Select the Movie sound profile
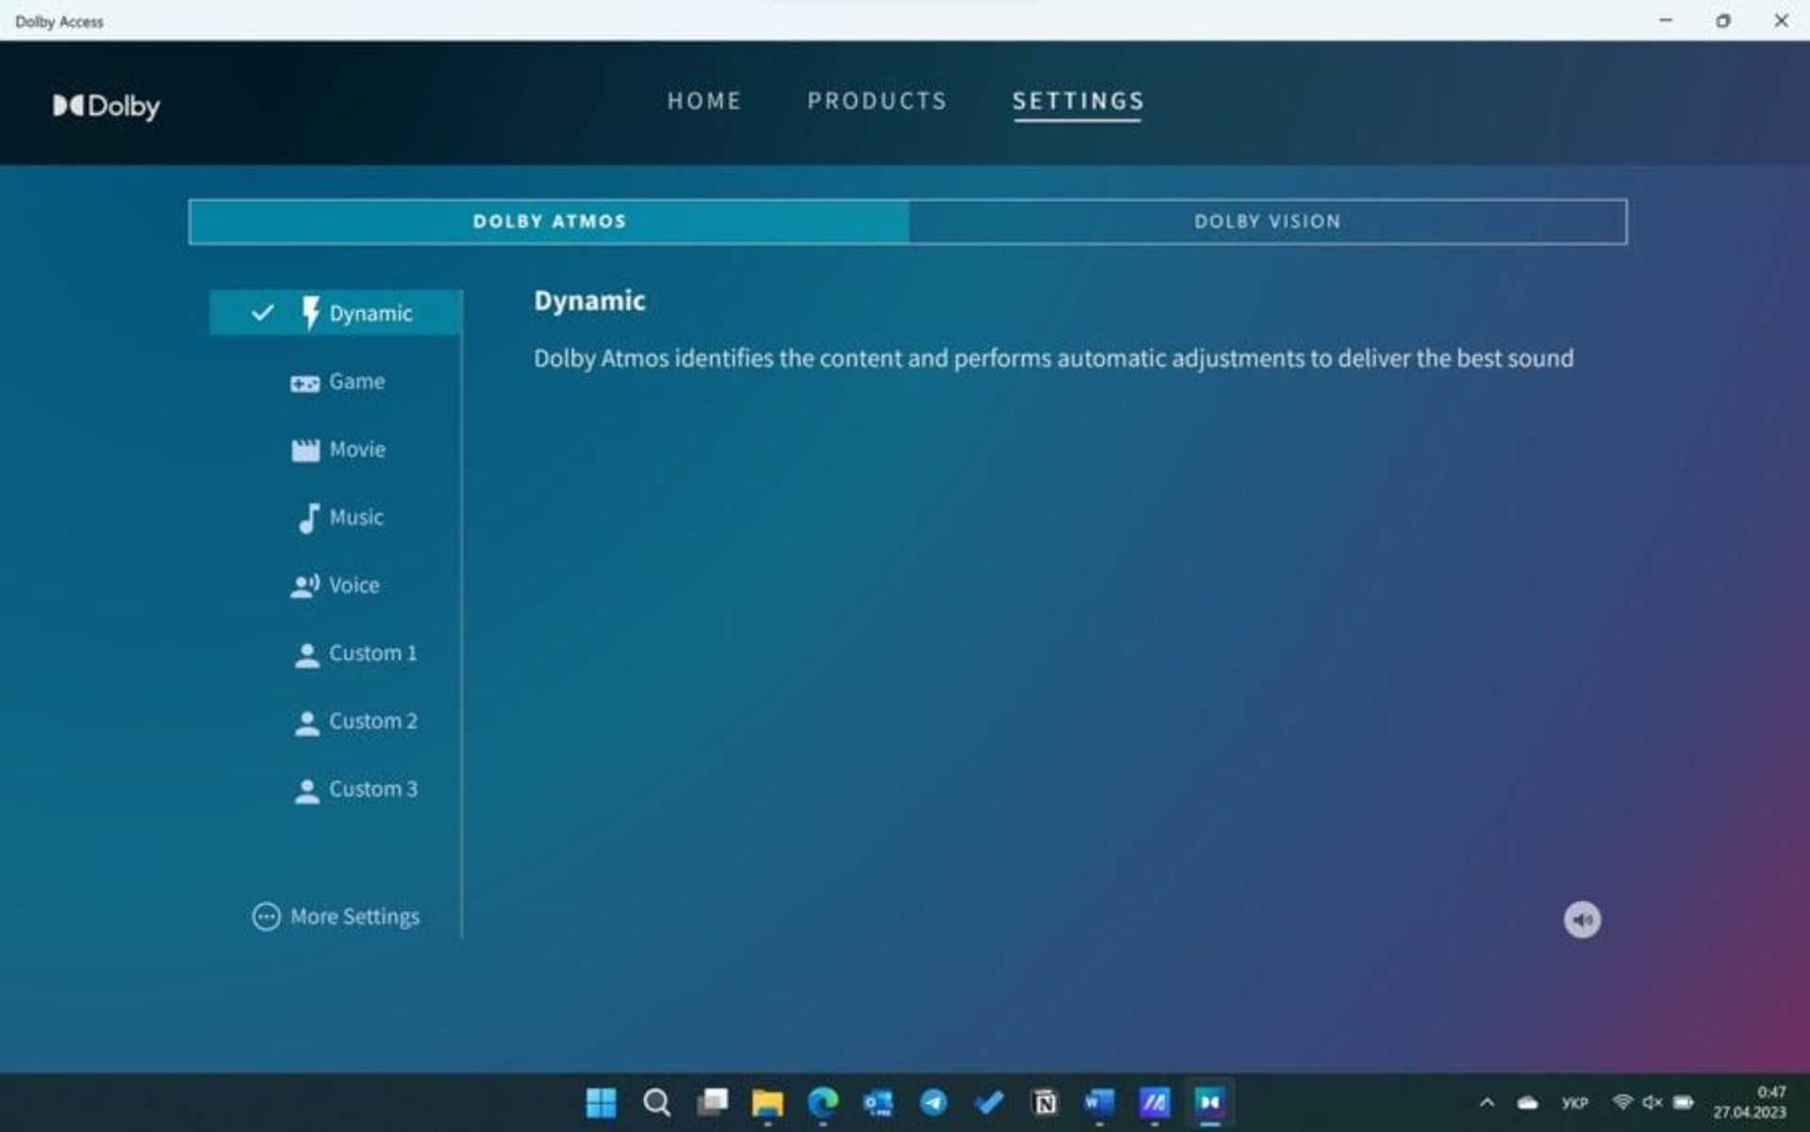The width and height of the screenshot is (1810, 1132). tap(336, 450)
